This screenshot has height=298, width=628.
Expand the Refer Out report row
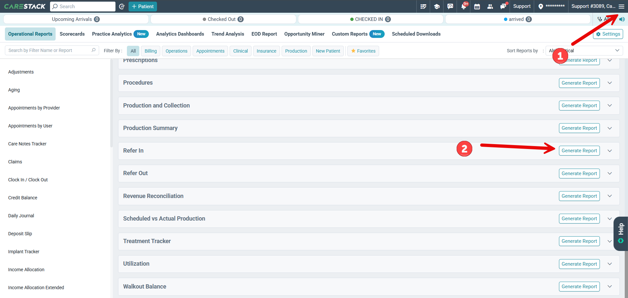tap(610, 174)
